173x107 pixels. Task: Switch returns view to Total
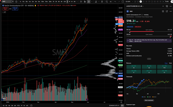click(x=170, y=63)
